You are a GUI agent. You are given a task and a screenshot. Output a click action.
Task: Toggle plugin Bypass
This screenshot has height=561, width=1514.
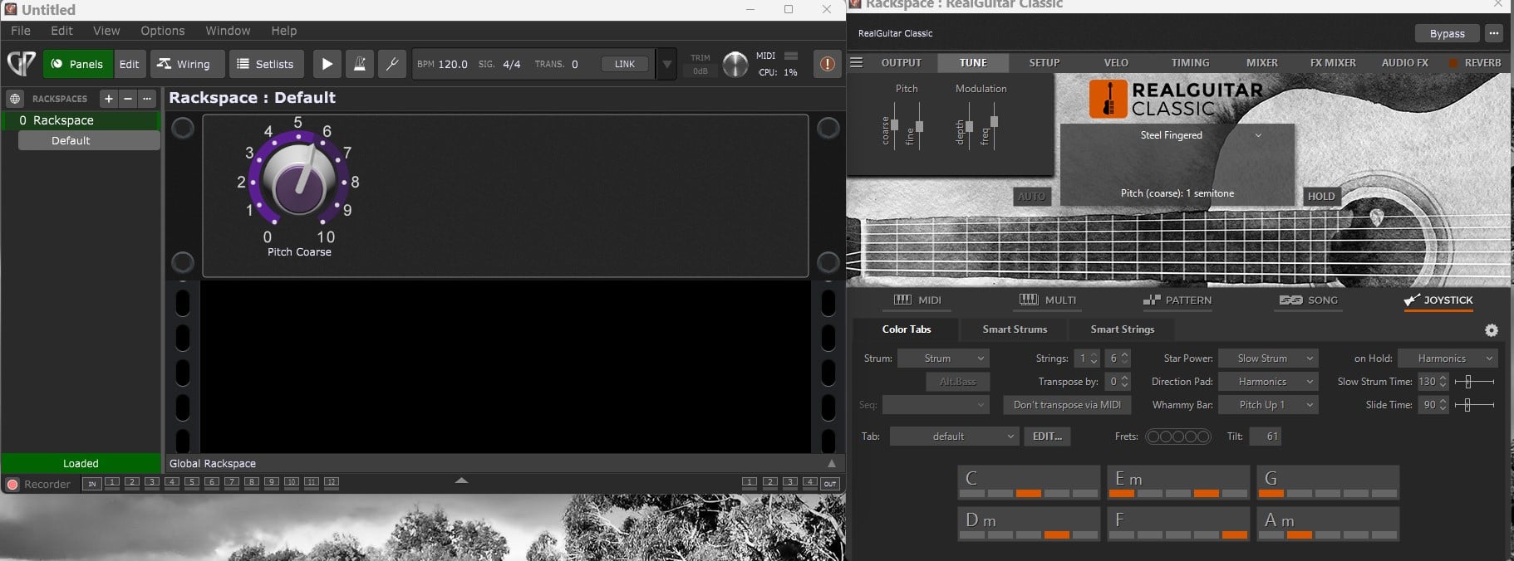(1447, 33)
